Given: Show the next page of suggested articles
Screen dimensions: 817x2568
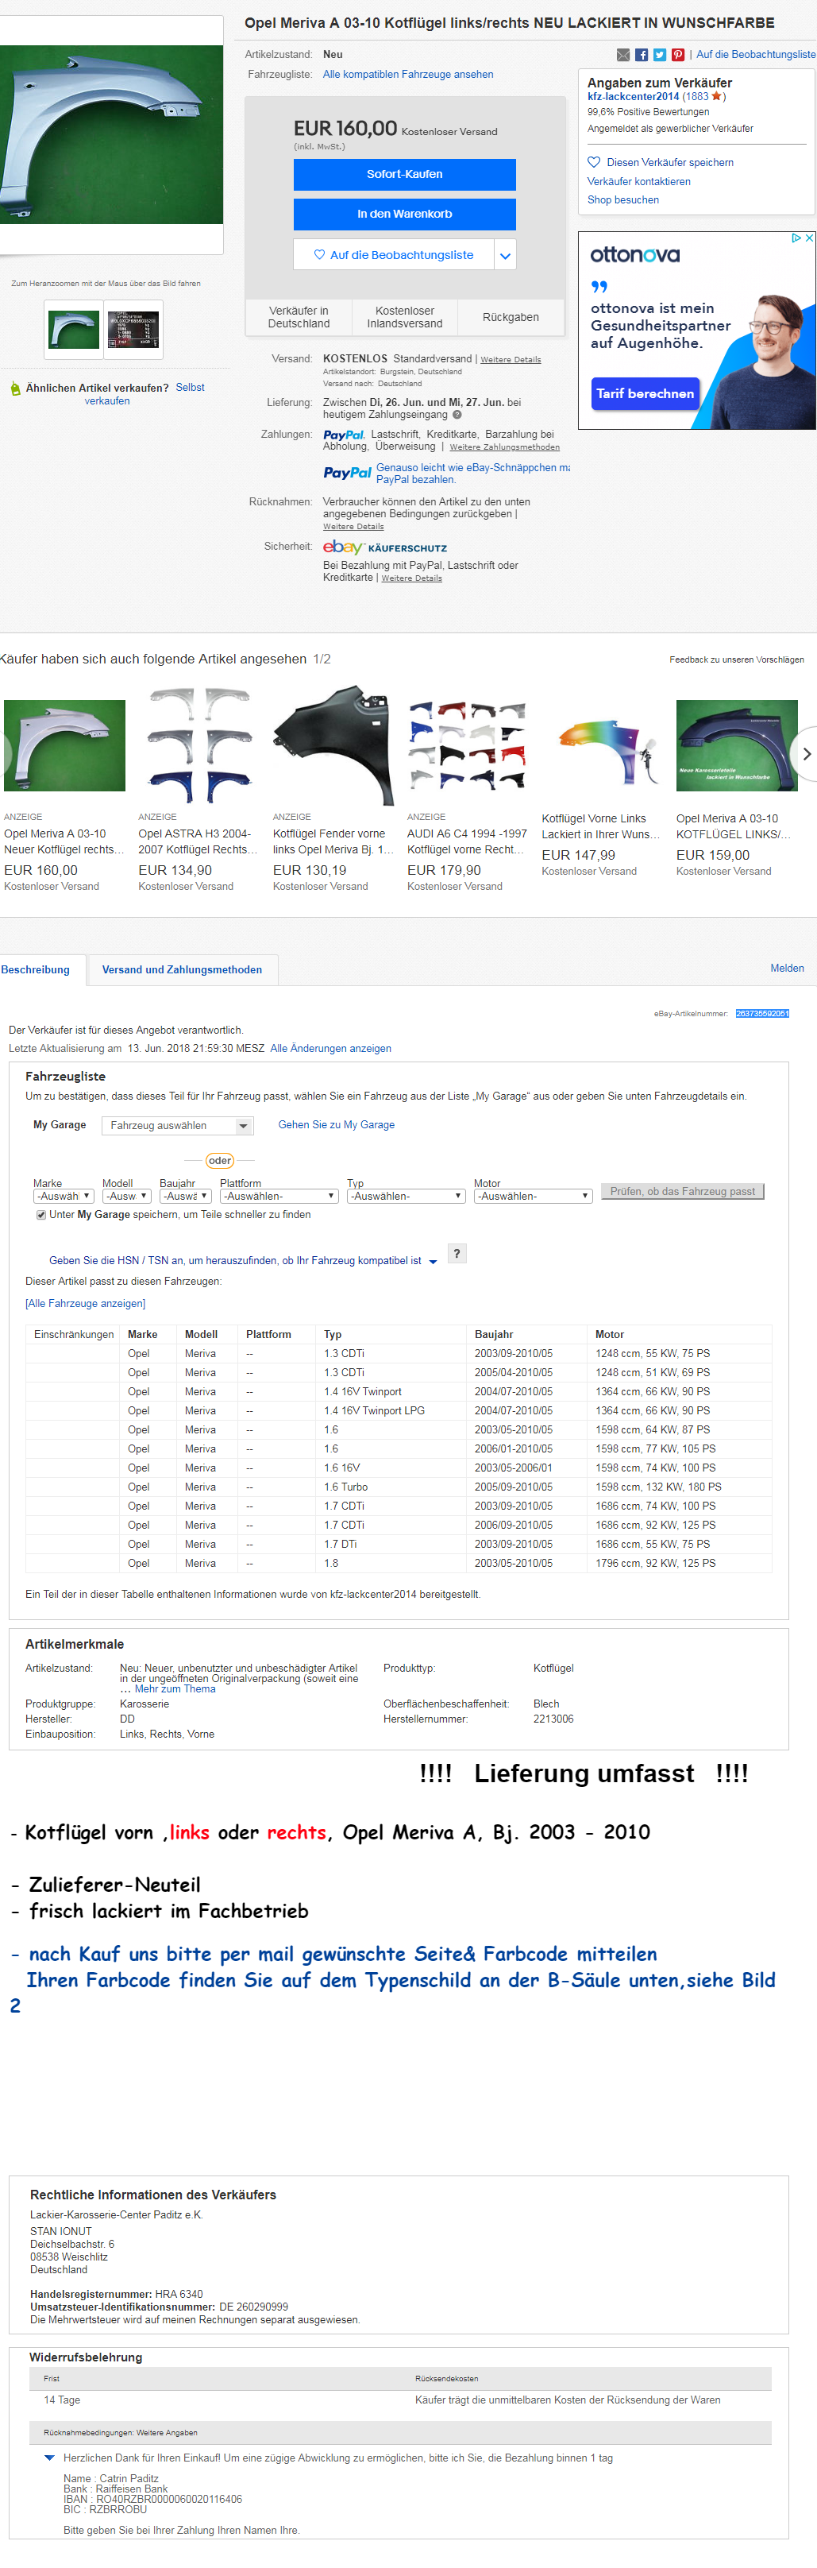Looking at the screenshot, I should point(805,755).
